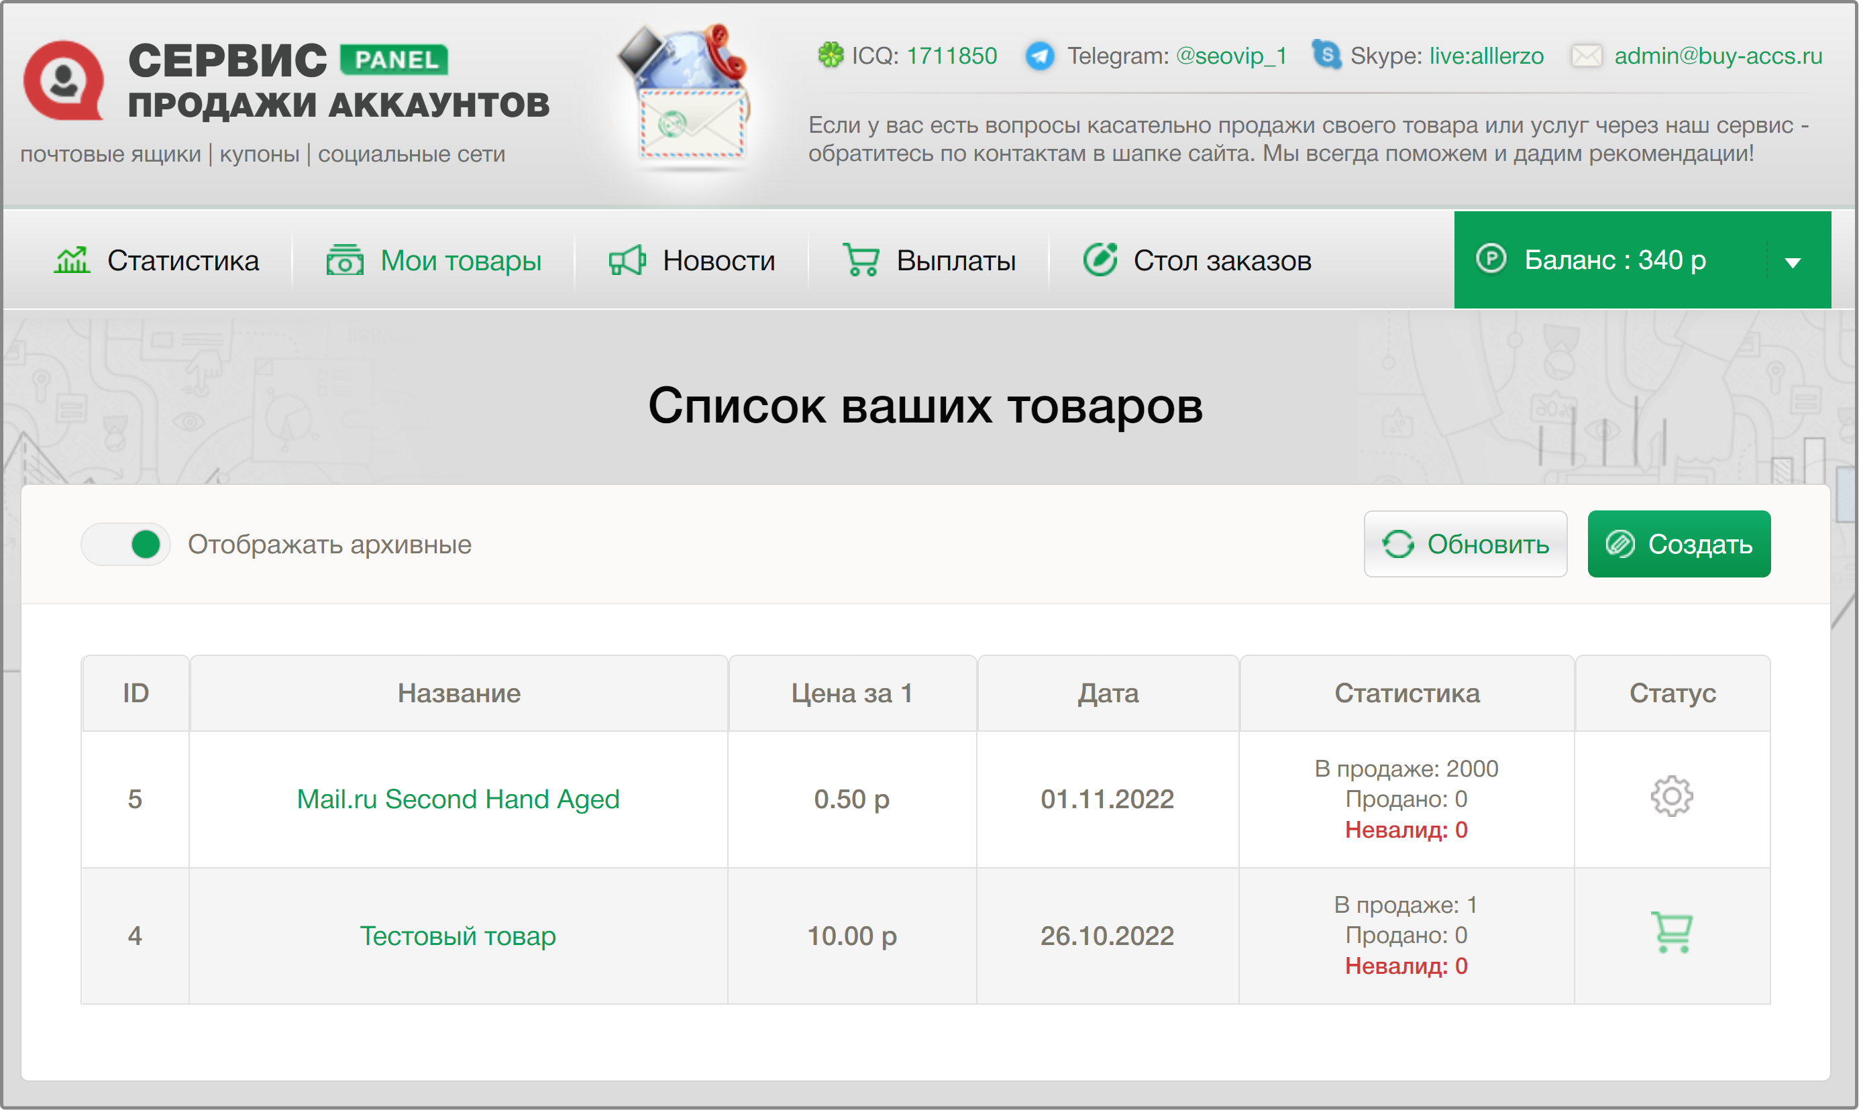Expand the balance dropdown arrow
Screen dimensions: 1859x1110
pos(1793,262)
